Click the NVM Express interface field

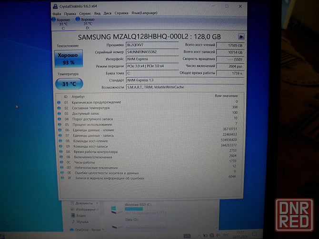click(x=152, y=59)
